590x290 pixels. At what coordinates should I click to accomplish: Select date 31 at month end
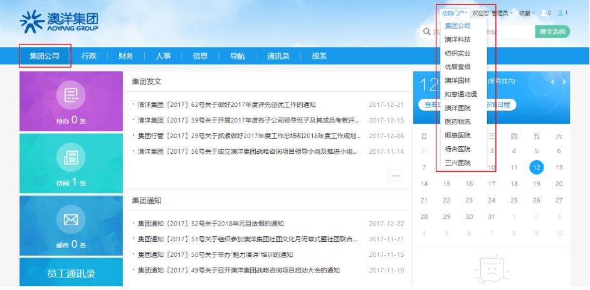point(492,216)
